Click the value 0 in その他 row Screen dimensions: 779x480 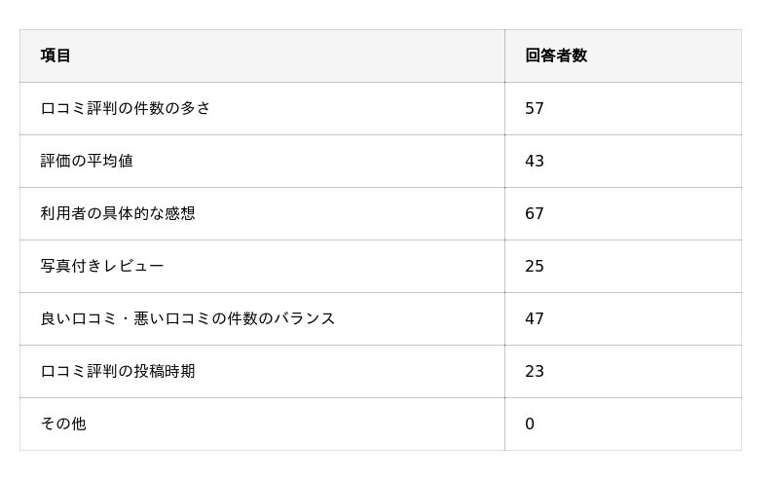click(530, 424)
